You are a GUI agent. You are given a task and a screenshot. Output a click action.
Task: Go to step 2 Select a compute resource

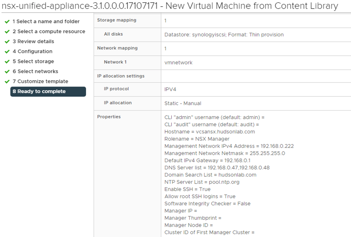(49, 32)
